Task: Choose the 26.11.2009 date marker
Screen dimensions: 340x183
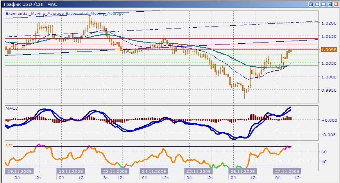Action: click(x=242, y=171)
